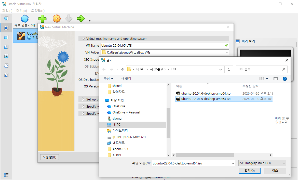Select ipTIME ipDISK Drive (Z:)
The width and height of the screenshot is (298, 180).
[126, 137]
